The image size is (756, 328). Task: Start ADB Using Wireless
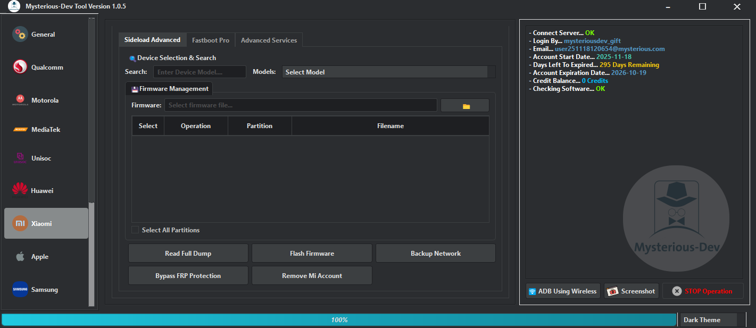[x=562, y=291]
